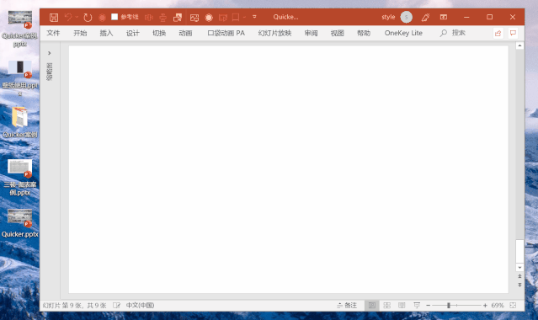Open the Undo history dropdown arrow
Image resolution: width=538 pixels, height=320 pixels.
(x=77, y=17)
